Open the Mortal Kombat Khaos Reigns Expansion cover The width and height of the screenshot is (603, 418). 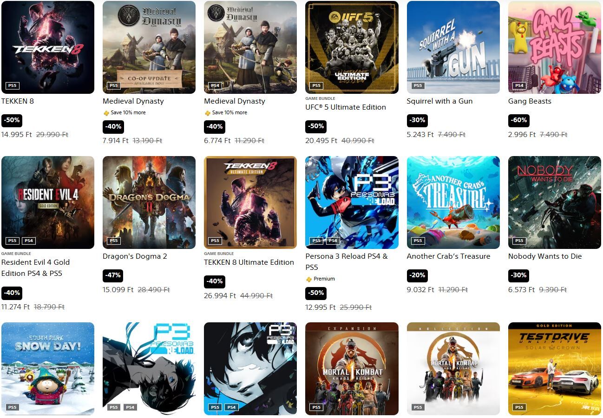pyautogui.click(x=352, y=369)
